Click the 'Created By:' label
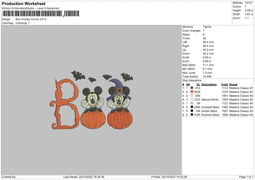Viewport: 255px width, 180px height. coord(9,177)
